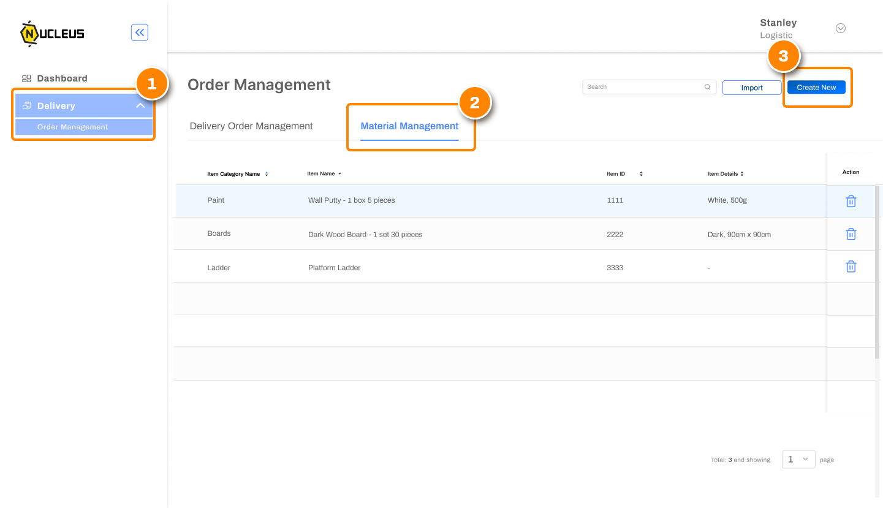Click the Action column header
This screenshot has width=883, height=508.
click(851, 172)
